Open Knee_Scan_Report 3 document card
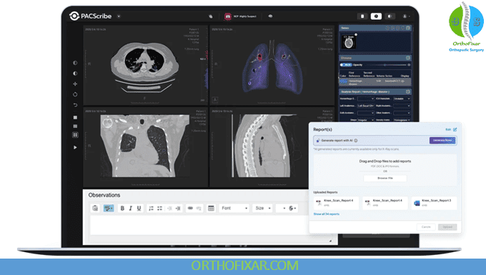 coord(435,203)
